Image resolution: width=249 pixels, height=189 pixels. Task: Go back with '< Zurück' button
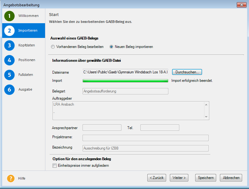[157, 178]
